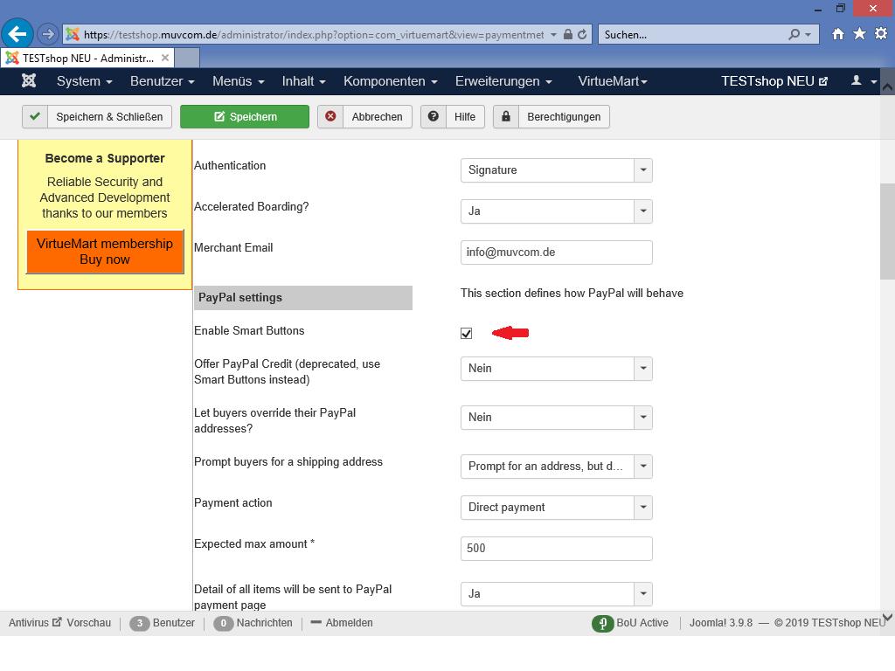Image resolution: width=895 pixels, height=671 pixels.
Task: Uncheck Enable Smart Buttons checkbox
Action: tap(467, 333)
